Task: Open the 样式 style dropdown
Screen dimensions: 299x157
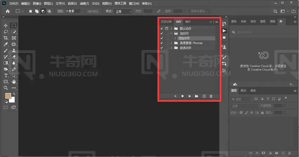Action: 123,12
